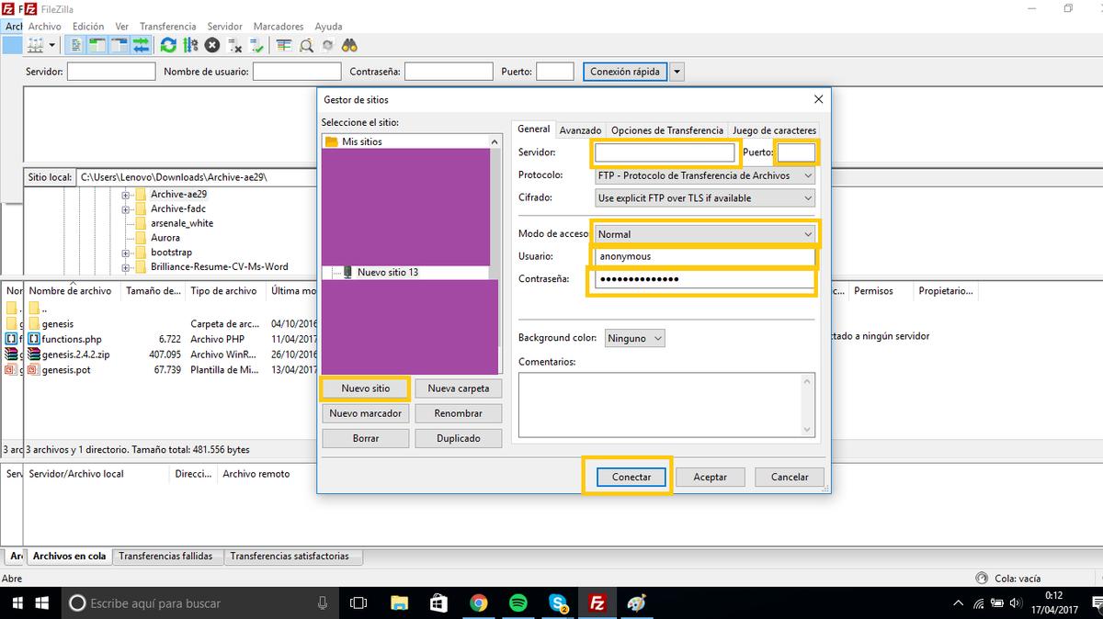Open the Cifrado encryption dropdown
Screen dimensions: 1103x619
pos(704,197)
